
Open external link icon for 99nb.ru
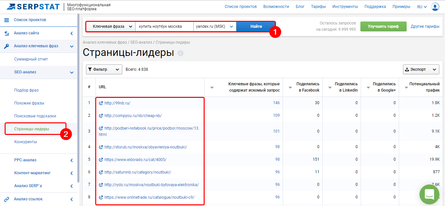point(101,103)
